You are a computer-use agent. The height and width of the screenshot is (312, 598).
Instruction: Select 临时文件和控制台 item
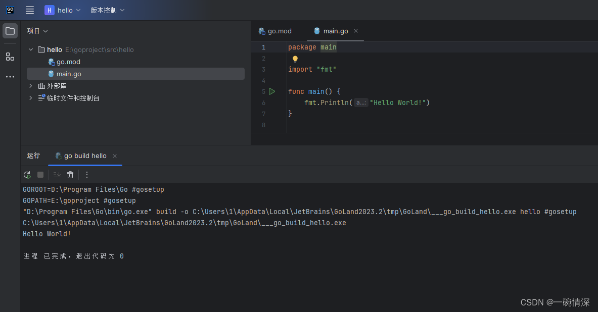pyautogui.click(x=69, y=98)
